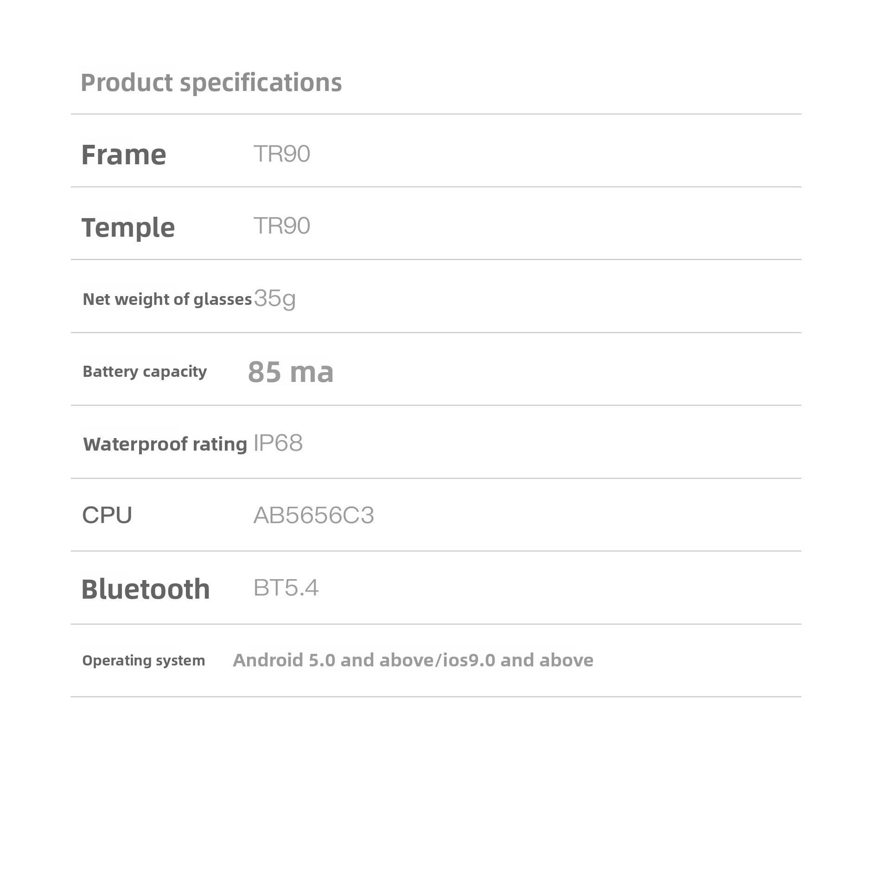Select the Temple label

(x=128, y=227)
